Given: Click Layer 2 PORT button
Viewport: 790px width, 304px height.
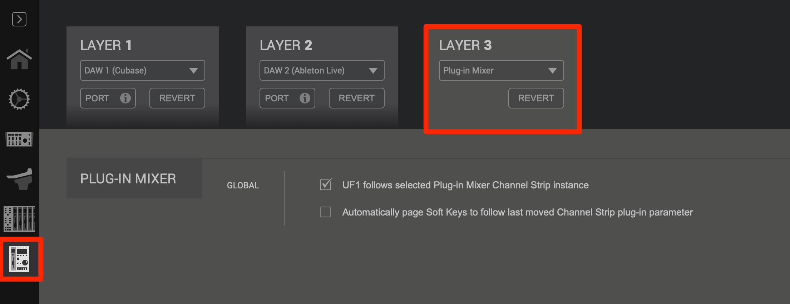Looking at the screenshot, I should [x=287, y=98].
